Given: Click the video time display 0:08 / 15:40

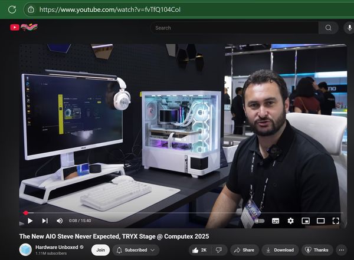Looking at the screenshot, I should coord(80,220).
